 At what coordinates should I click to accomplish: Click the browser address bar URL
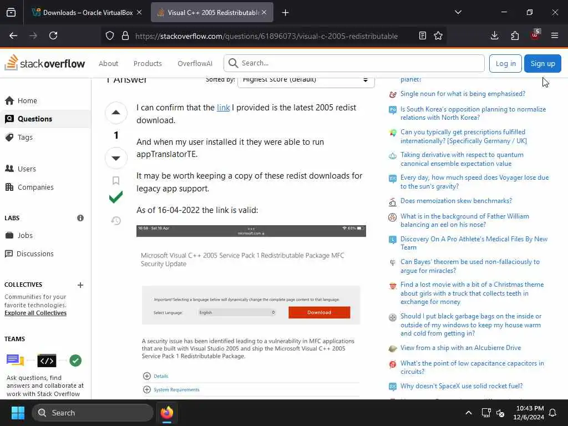click(x=266, y=36)
